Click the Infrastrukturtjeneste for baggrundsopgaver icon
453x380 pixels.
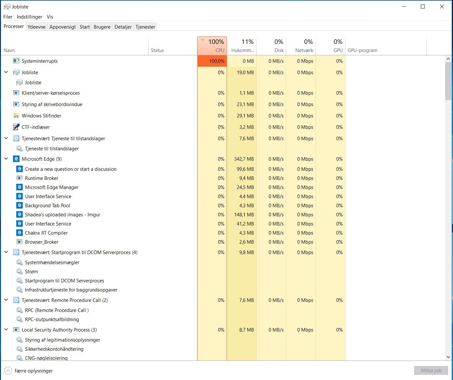tap(19, 290)
